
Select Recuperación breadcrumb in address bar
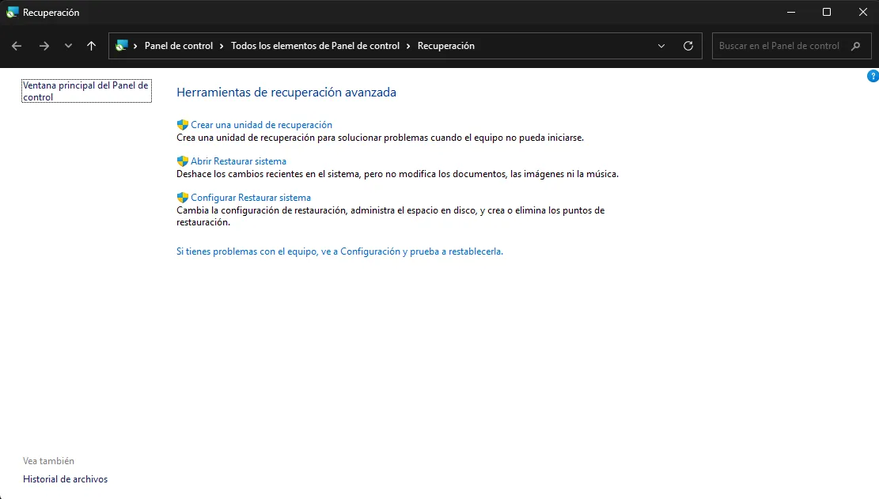[x=445, y=46]
